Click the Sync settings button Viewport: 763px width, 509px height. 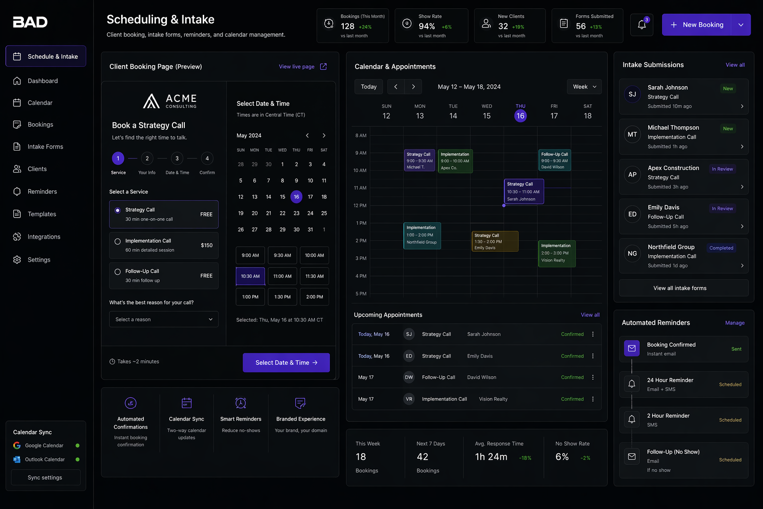click(46, 478)
